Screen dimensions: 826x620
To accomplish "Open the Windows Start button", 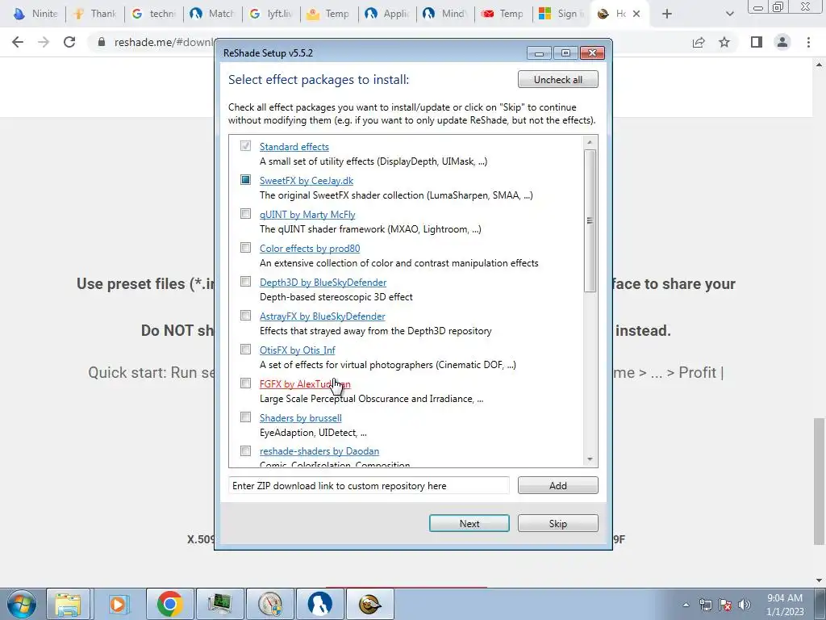I will (21, 604).
